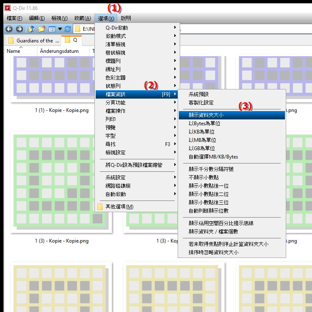Open the 字型 submenu
This screenshot has height=312, width=312.
coord(137,136)
